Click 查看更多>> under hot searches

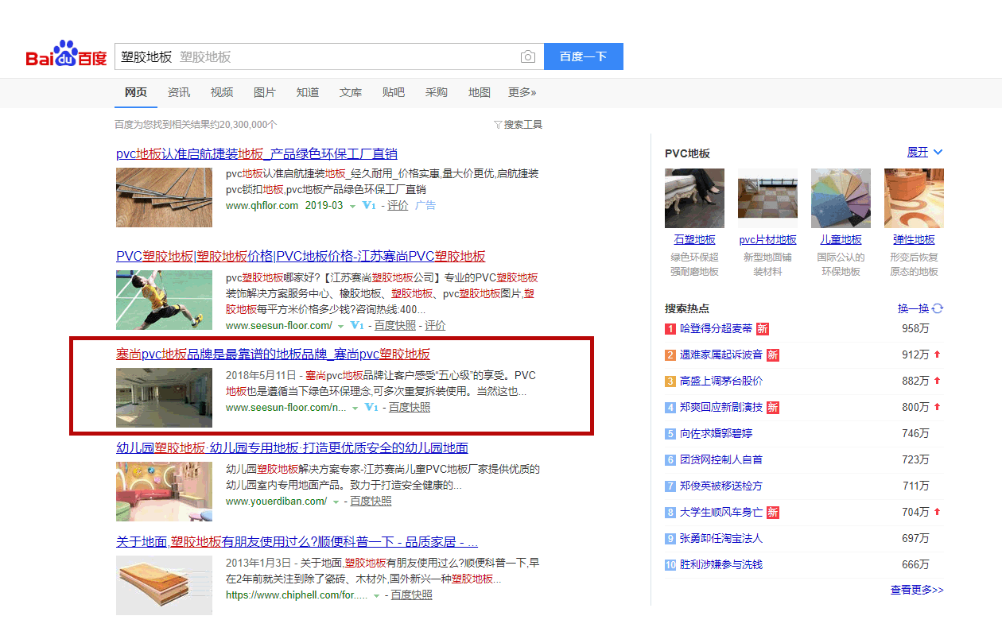pyautogui.click(x=917, y=590)
